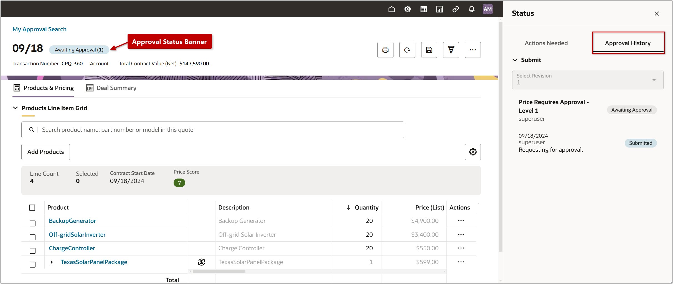Click the Add Products button
The image size is (673, 284).
[x=45, y=152]
